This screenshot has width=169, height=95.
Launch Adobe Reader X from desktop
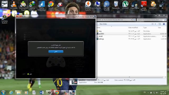click(x=144, y=6)
